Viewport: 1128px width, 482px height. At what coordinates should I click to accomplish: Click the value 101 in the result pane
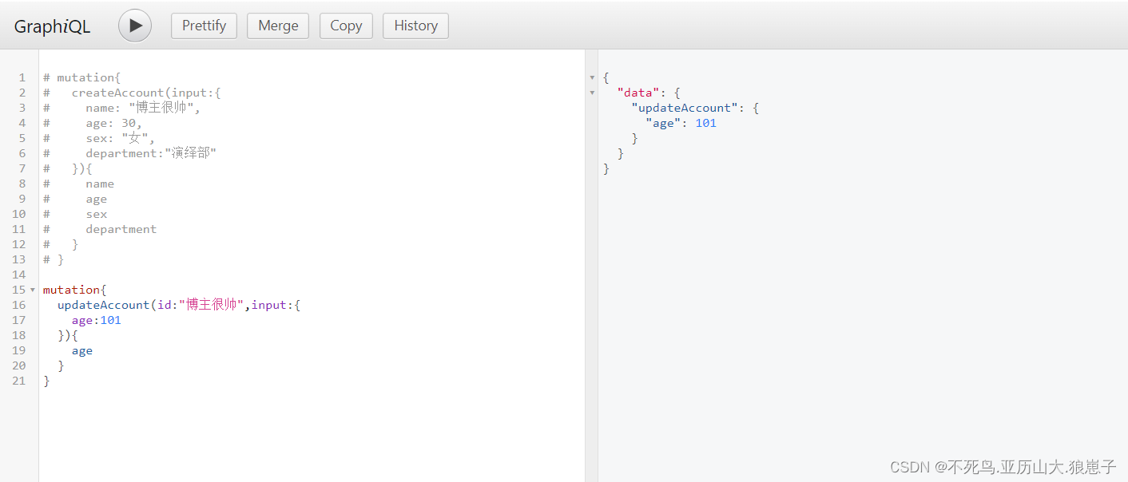(x=705, y=123)
